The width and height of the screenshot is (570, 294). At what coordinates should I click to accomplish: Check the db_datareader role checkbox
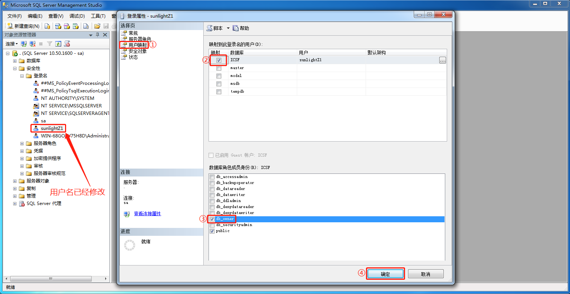tap(212, 189)
